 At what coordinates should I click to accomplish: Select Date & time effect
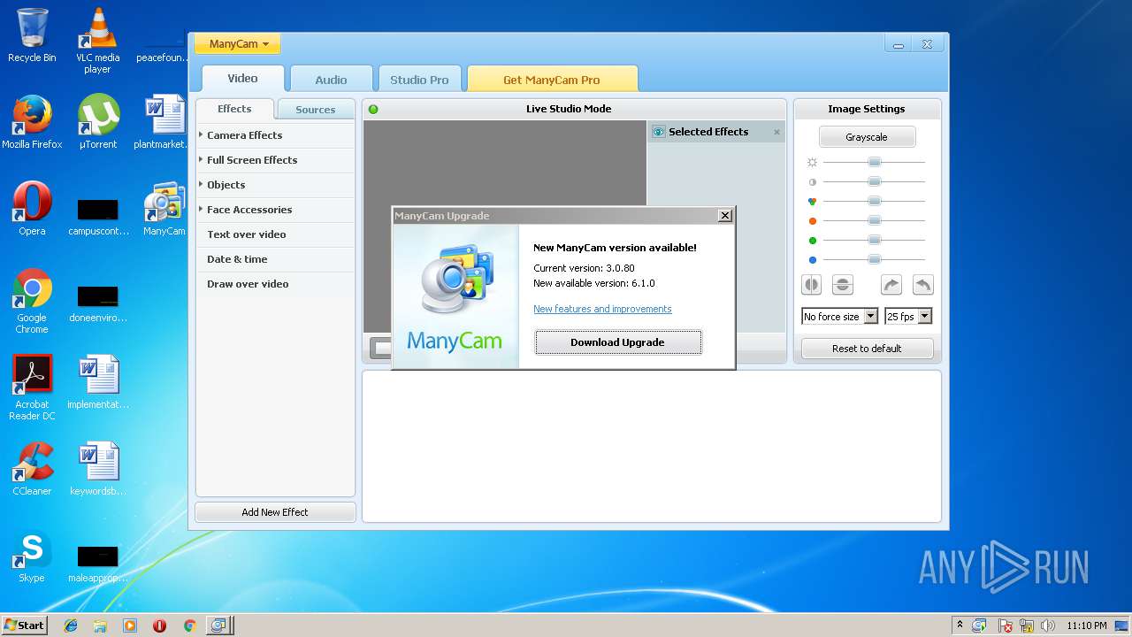pyautogui.click(x=237, y=259)
